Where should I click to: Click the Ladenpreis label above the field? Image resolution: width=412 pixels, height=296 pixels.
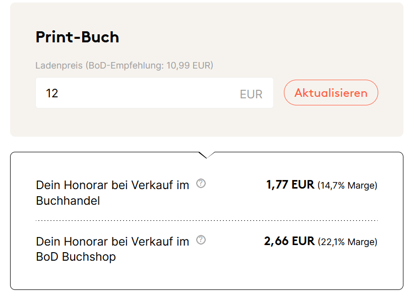[58, 66]
